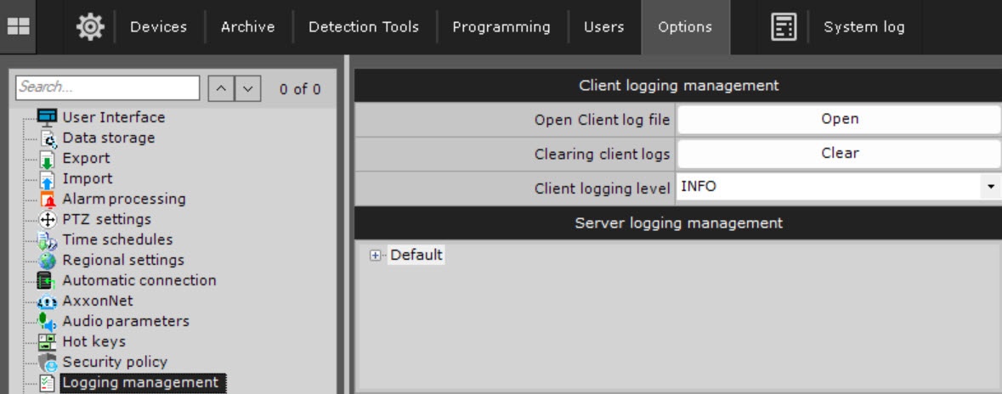The height and width of the screenshot is (394, 1002).
Task: Click the Export green arrow icon
Action: pyautogui.click(x=48, y=159)
